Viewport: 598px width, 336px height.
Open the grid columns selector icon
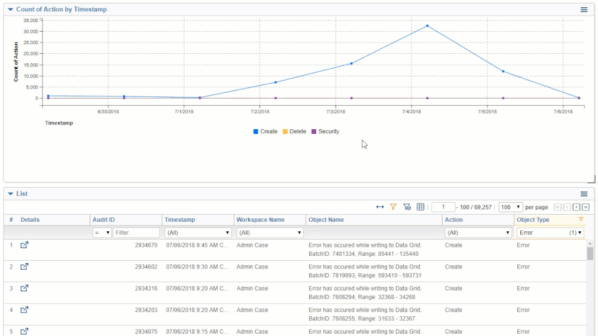(x=420, y=207)
